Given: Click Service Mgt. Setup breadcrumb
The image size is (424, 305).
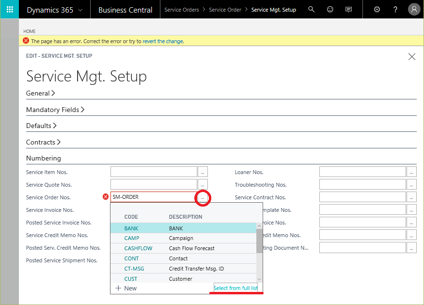Looking at the screenshot, I should click(x=274, y=10).
